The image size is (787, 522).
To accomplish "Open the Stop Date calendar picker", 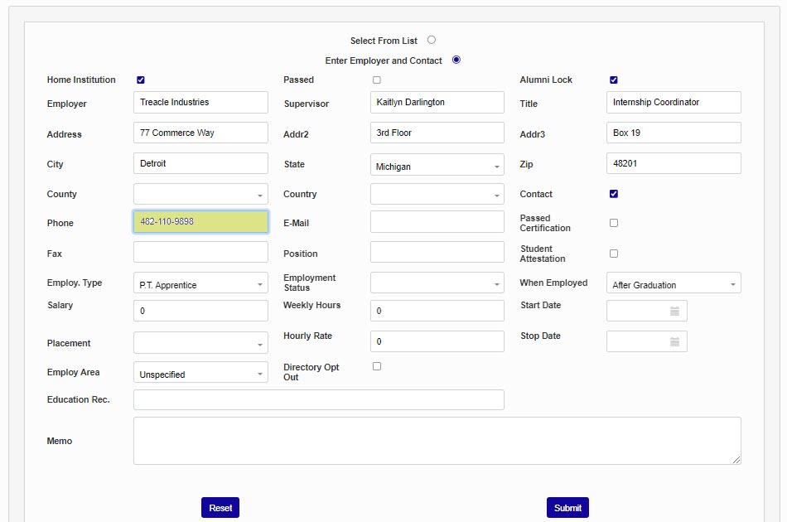I will point(674,342).
